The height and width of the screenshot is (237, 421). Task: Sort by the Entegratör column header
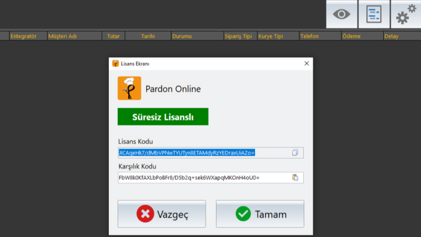(x=28, y=36)
